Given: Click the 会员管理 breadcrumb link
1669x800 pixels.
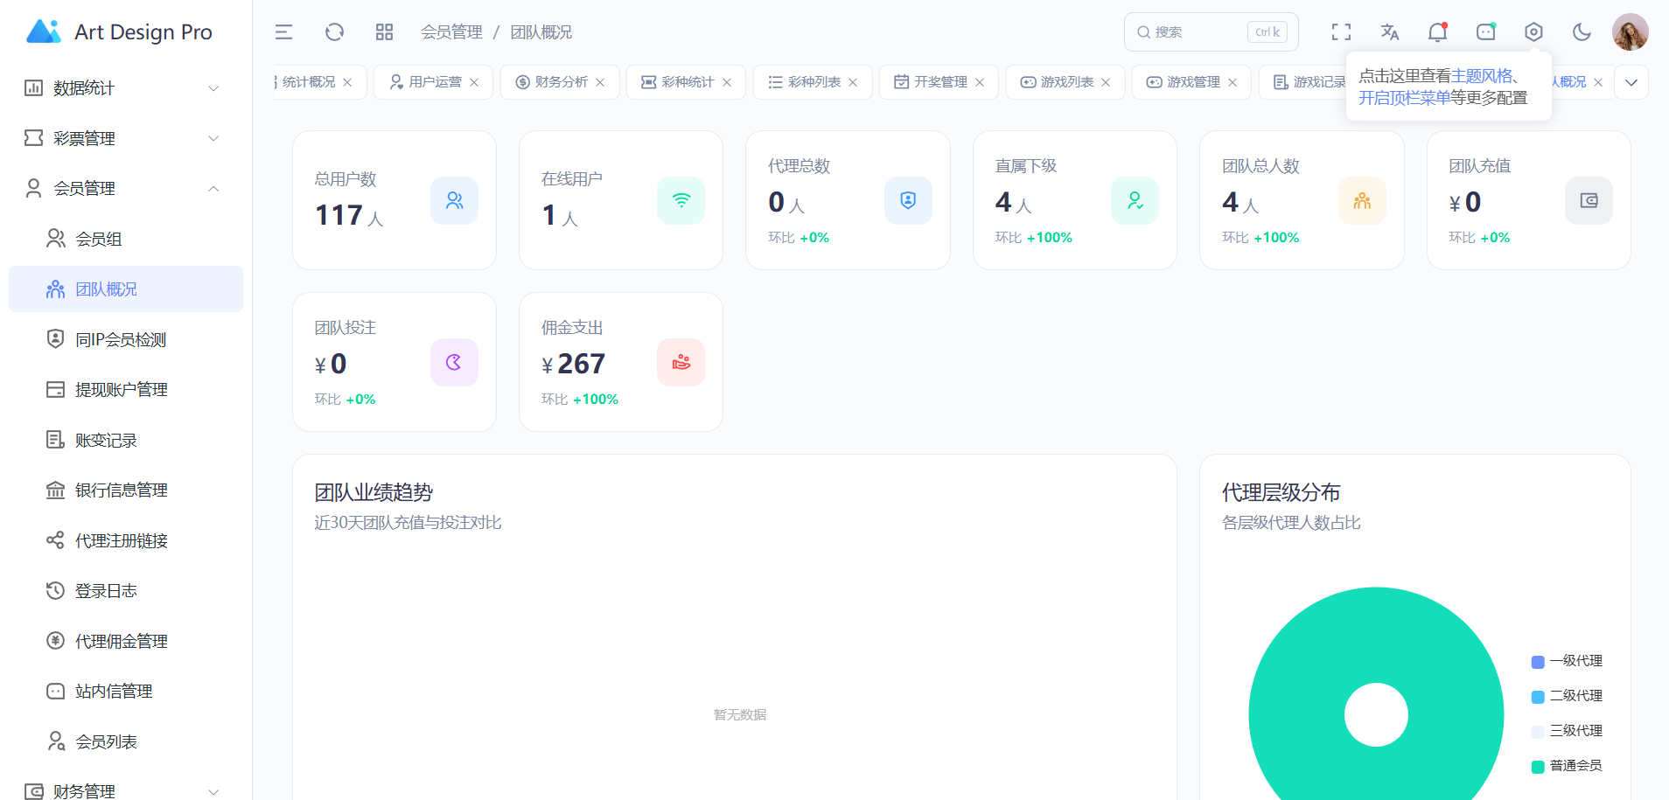Looking at the screenshot, I should click(x=451, y=32).
